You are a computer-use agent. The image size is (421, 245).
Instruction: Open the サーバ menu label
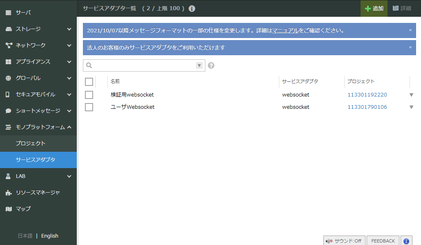[23, 13]
